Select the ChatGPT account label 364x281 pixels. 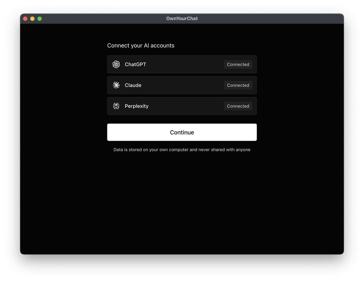click(136, 64)
